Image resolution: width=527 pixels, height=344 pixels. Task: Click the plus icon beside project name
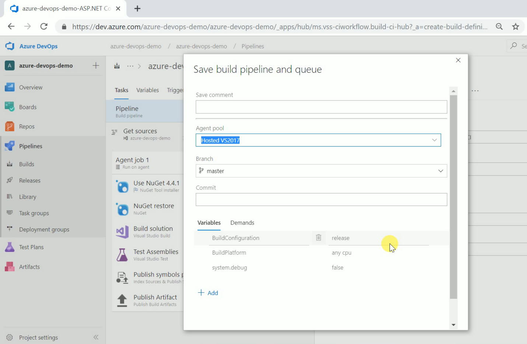[96, 66]
